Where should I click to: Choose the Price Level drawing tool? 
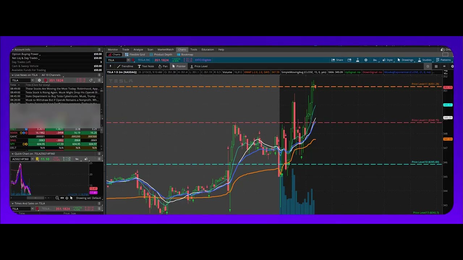(199, 66)
